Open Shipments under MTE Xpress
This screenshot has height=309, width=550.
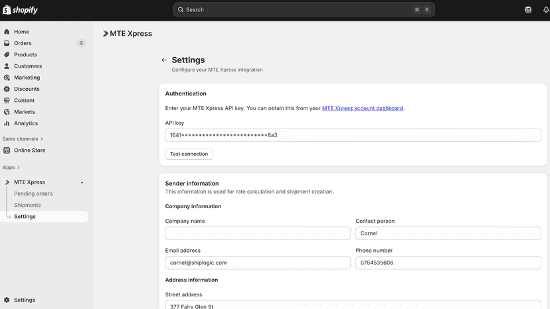pos(27,205)
